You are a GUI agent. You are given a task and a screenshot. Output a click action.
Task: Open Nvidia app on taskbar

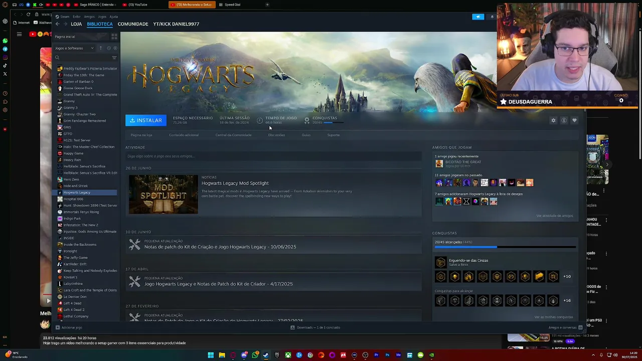[431, 355]
